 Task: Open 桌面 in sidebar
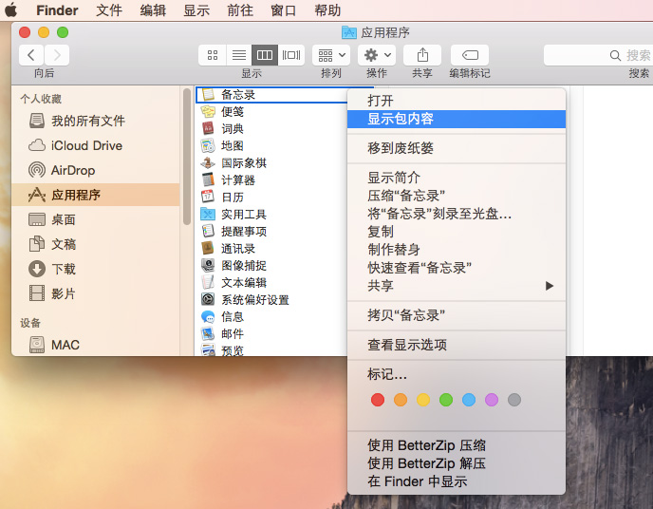coord(95,219)
